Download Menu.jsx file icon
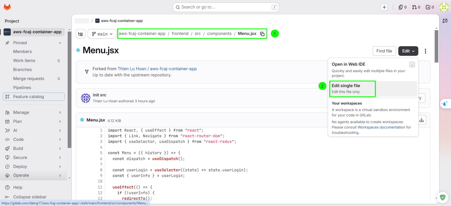Viewport: 451px width, 206px height. pyautogui.click(x=422, y=120)
